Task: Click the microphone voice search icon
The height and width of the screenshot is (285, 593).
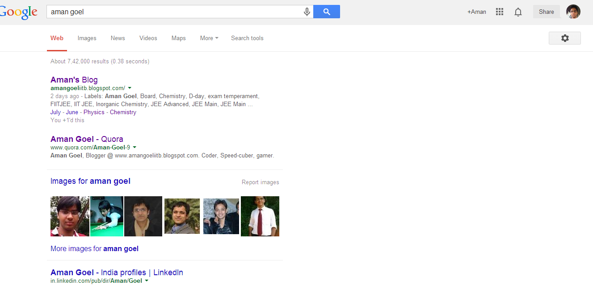Action: tap(307, 12)
